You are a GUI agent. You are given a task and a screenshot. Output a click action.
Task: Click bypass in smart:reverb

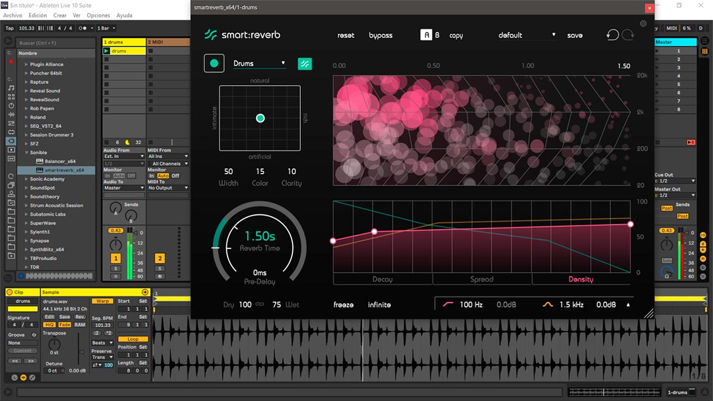[x=380, y=36]
